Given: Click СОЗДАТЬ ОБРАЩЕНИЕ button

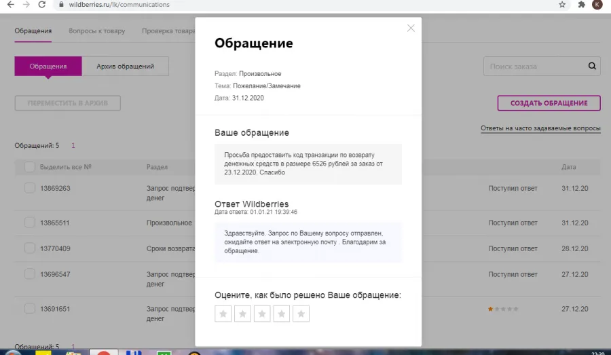Looking at the screenshot, I should (x=549, y=103).
